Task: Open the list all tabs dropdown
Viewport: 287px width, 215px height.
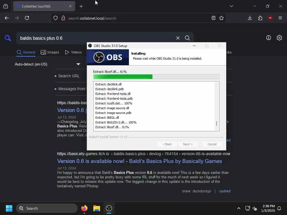Action: 231,6
